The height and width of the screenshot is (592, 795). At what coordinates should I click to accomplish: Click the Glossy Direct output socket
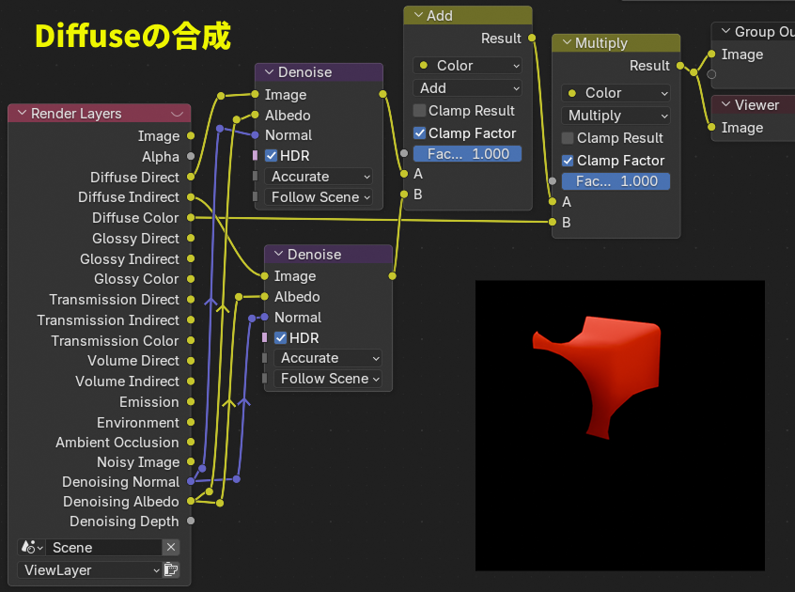tap(191, 239)
